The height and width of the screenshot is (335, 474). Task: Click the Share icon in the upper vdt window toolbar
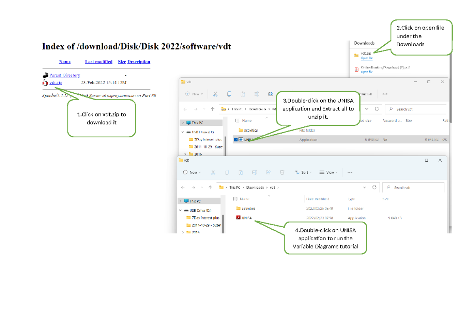click(271, 94)
